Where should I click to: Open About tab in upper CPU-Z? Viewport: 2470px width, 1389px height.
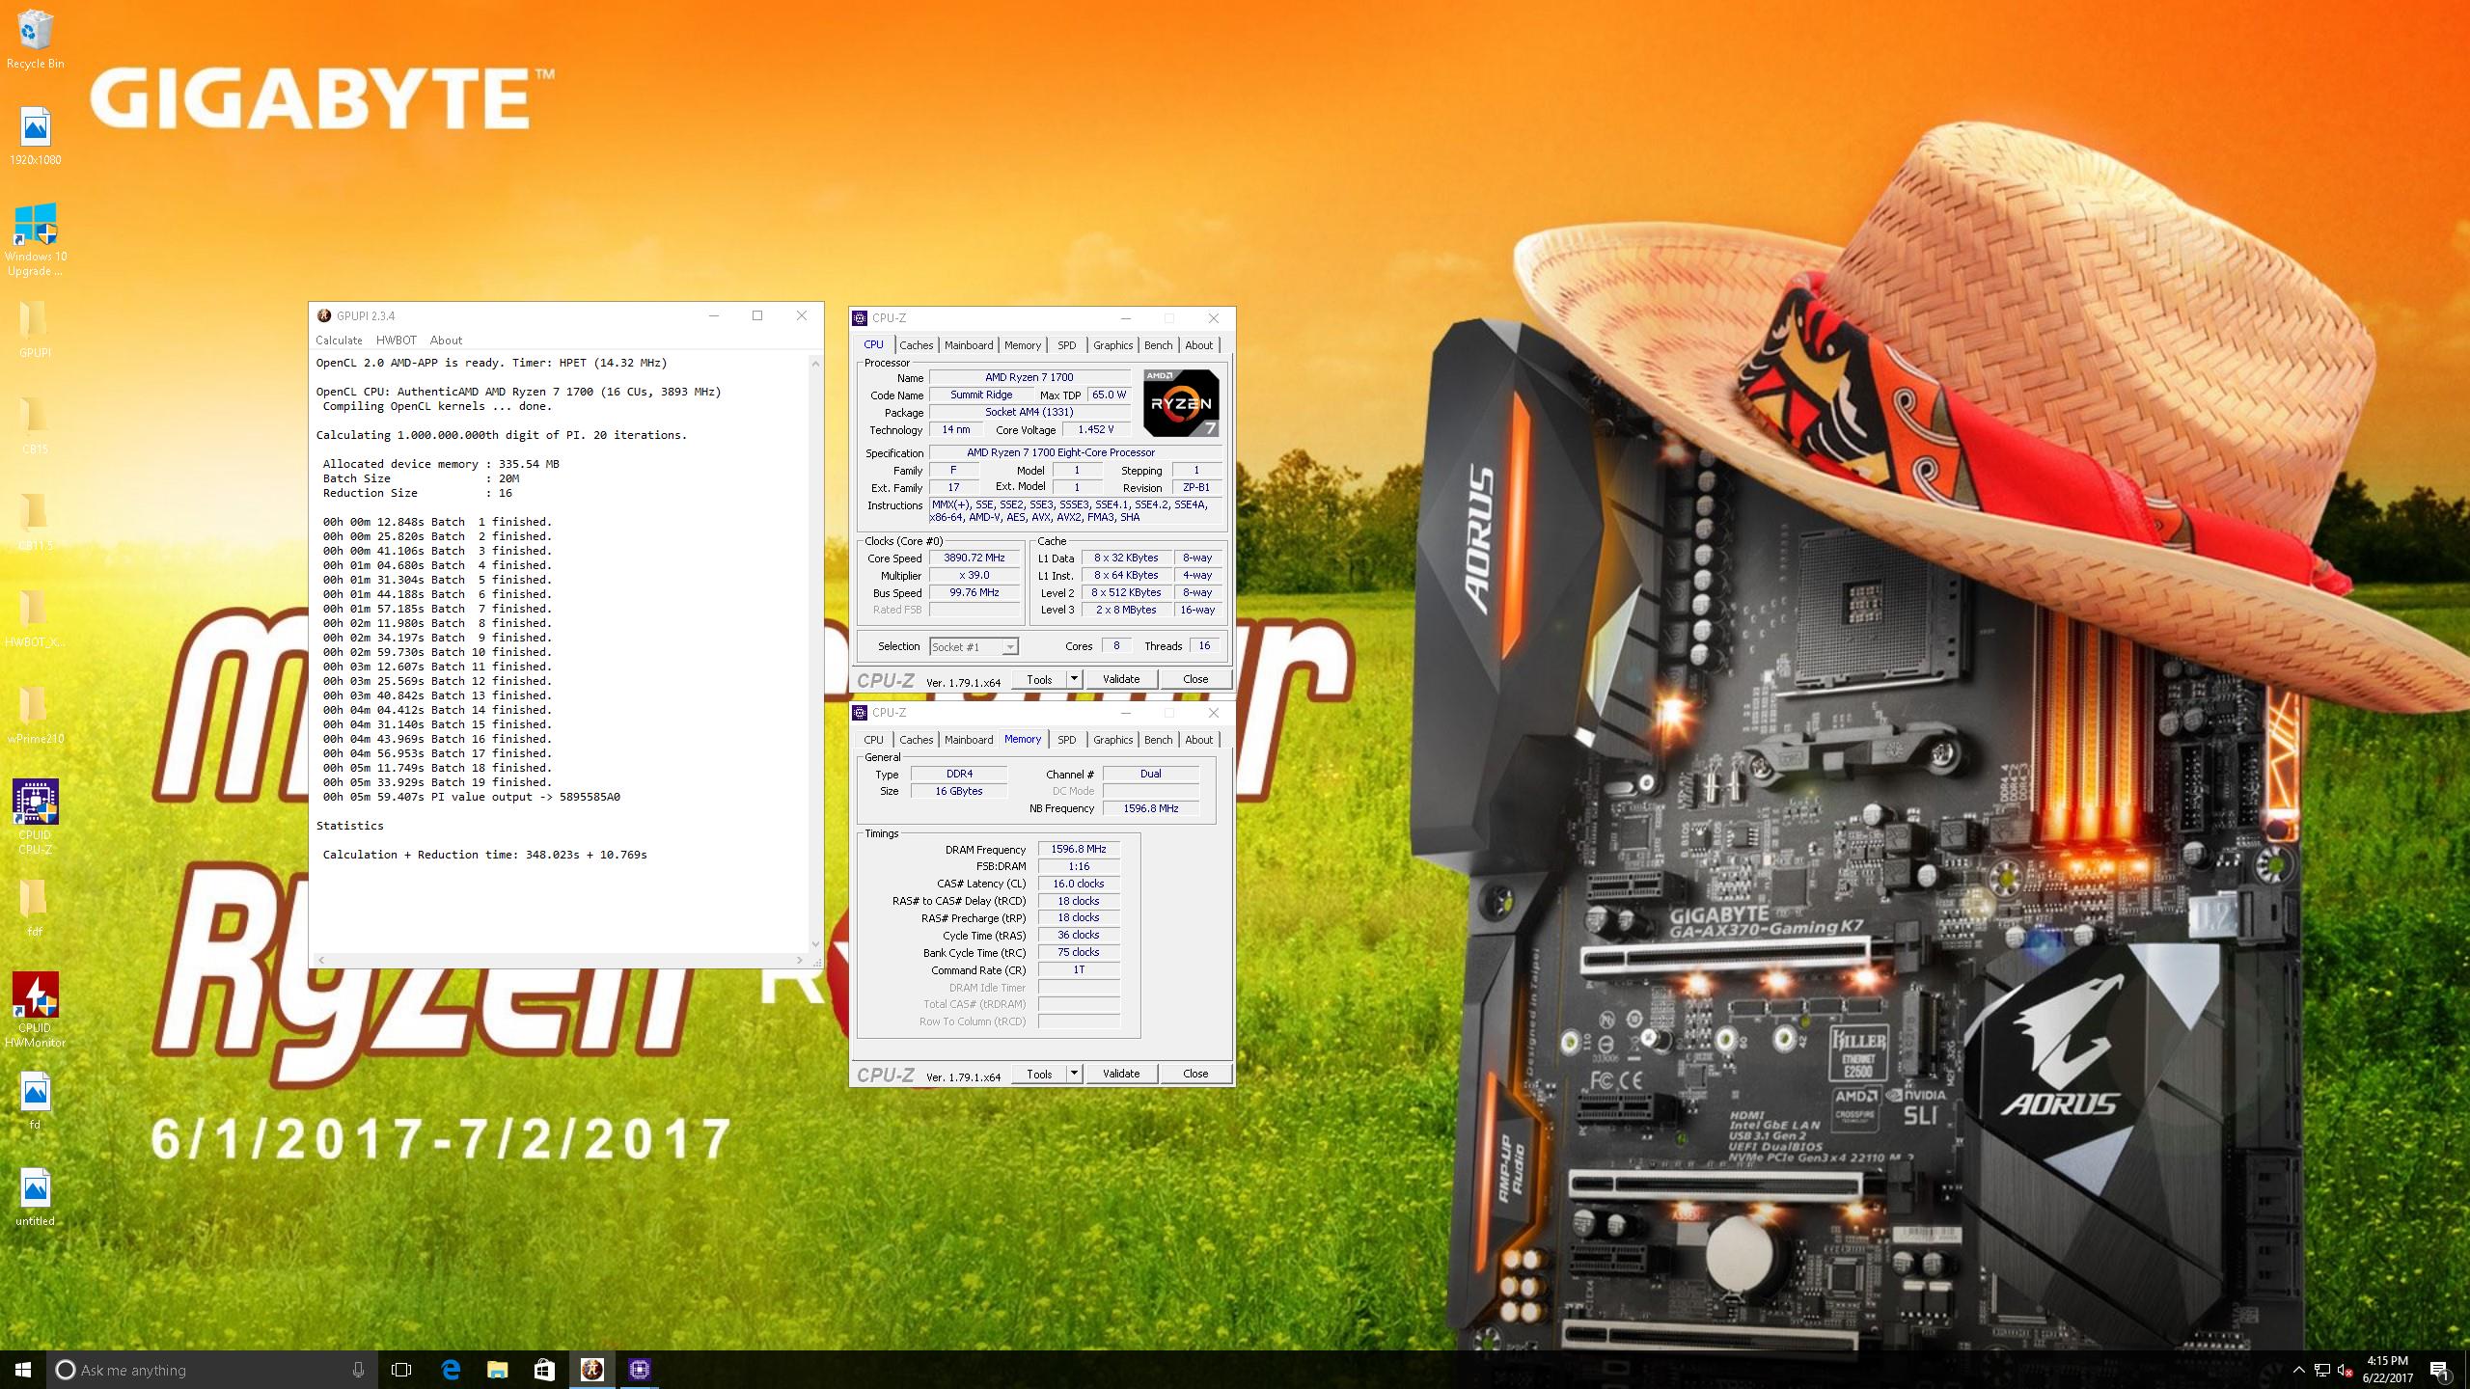[x=1198, y=345]
